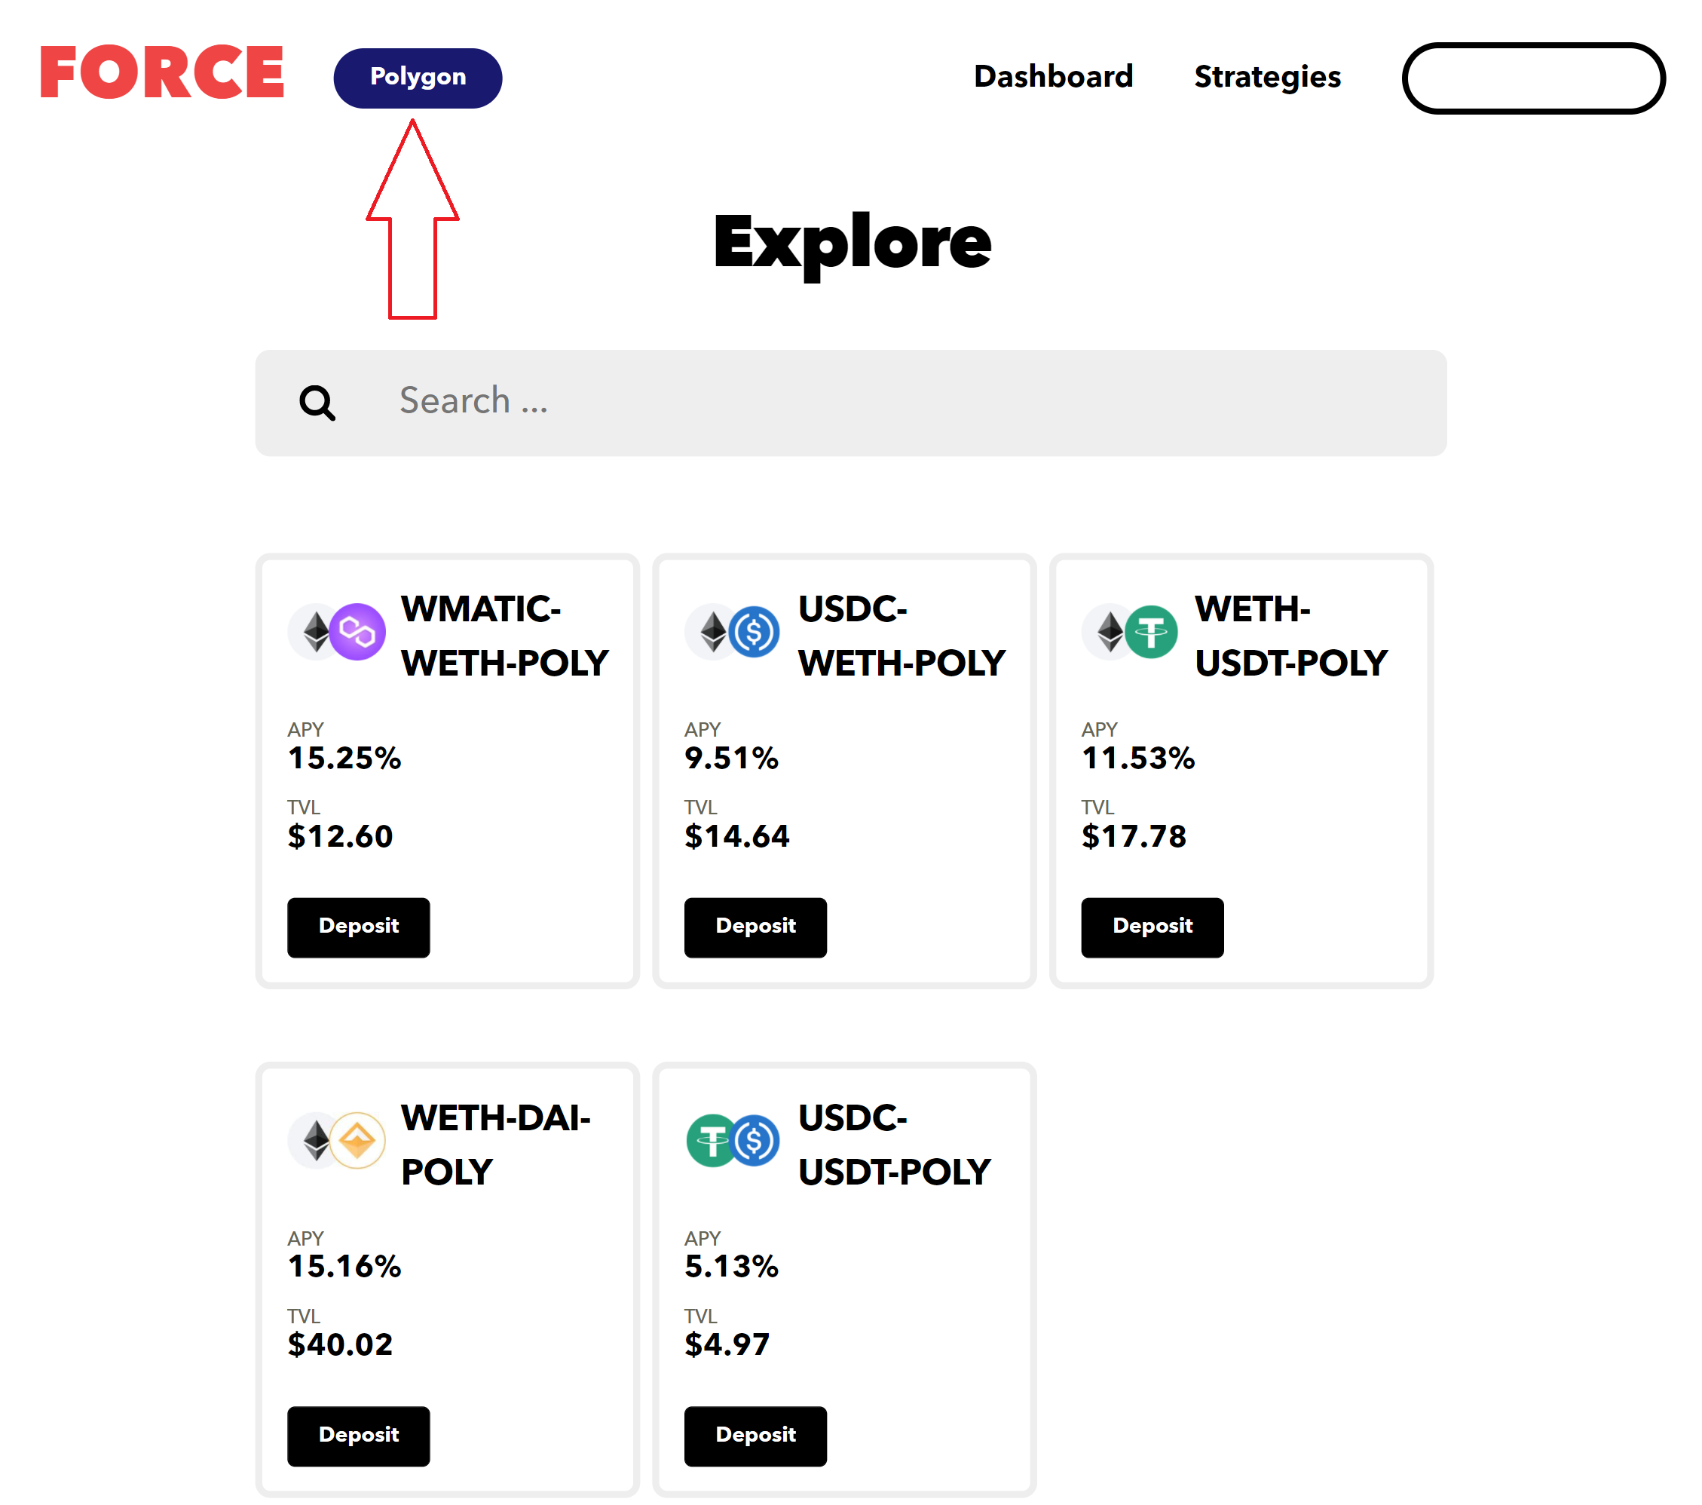Click the WETH-USDT-POLY token pair icon
The height and width of the screenshot is (1505, 1702).
(x=1130, y=632)
